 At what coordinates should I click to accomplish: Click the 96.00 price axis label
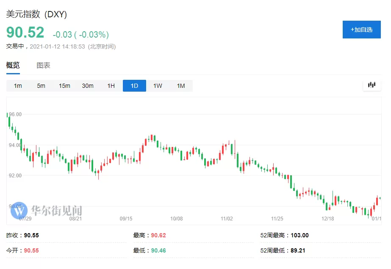[x=15, y=114]
